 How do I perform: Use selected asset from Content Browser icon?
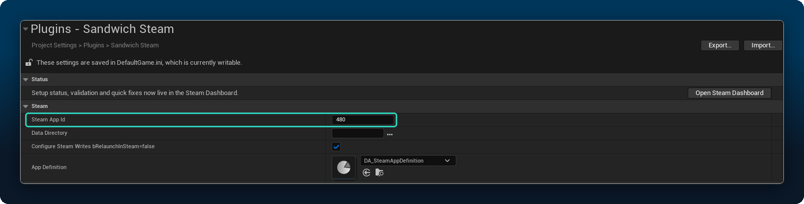point(366,173)
